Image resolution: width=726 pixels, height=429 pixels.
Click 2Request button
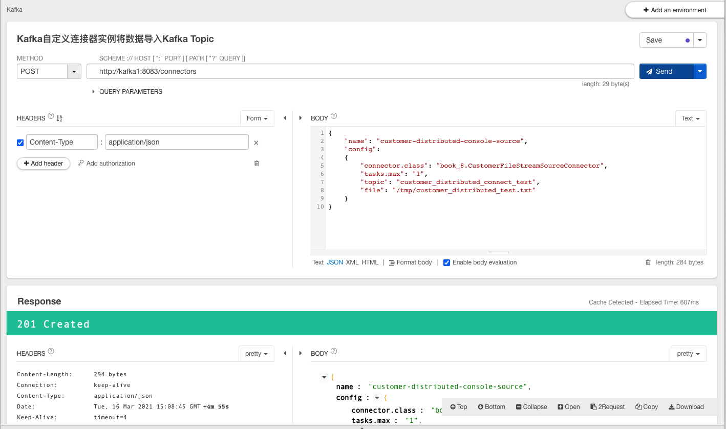click(x=608, y=407)
